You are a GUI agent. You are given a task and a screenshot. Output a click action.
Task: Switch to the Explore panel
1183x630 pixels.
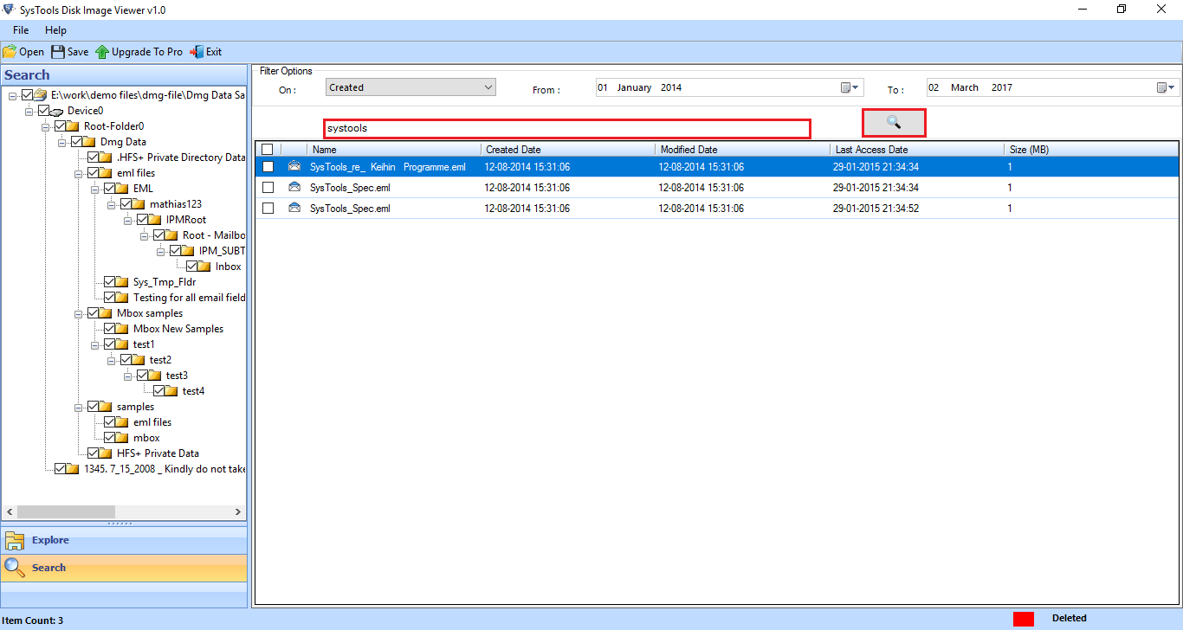point(52,539)
